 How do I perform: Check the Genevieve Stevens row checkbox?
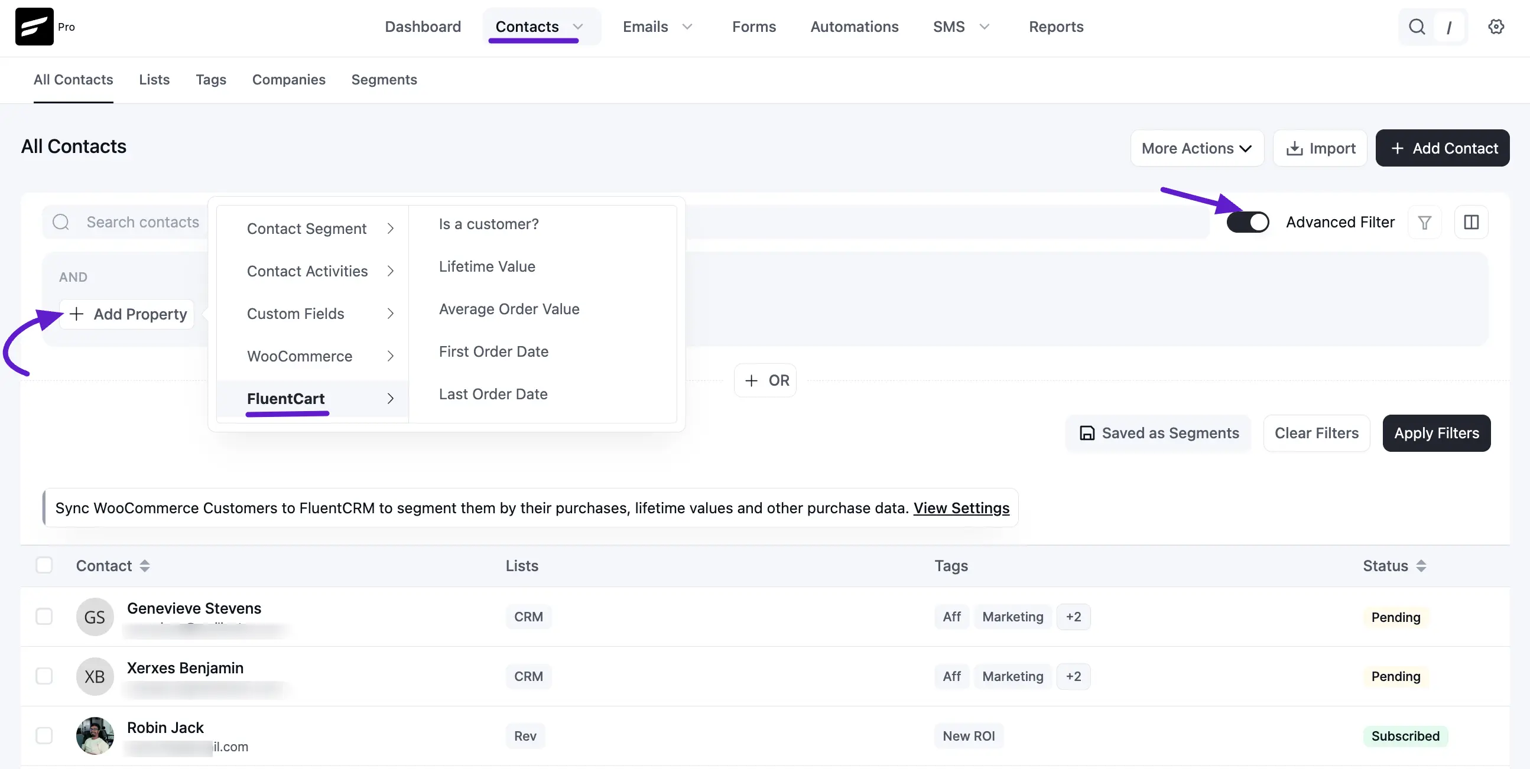pyautogui.click(x=44, y=617)
